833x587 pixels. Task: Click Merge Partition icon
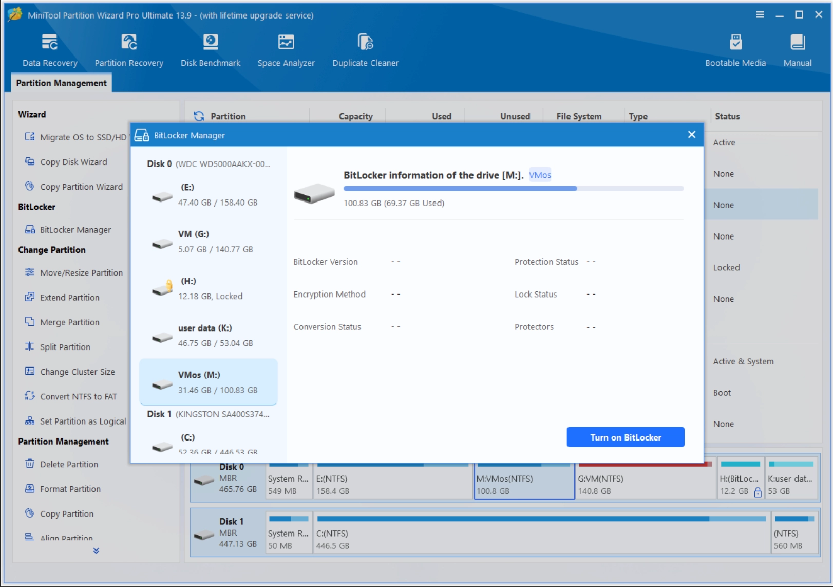pos(30,322)
